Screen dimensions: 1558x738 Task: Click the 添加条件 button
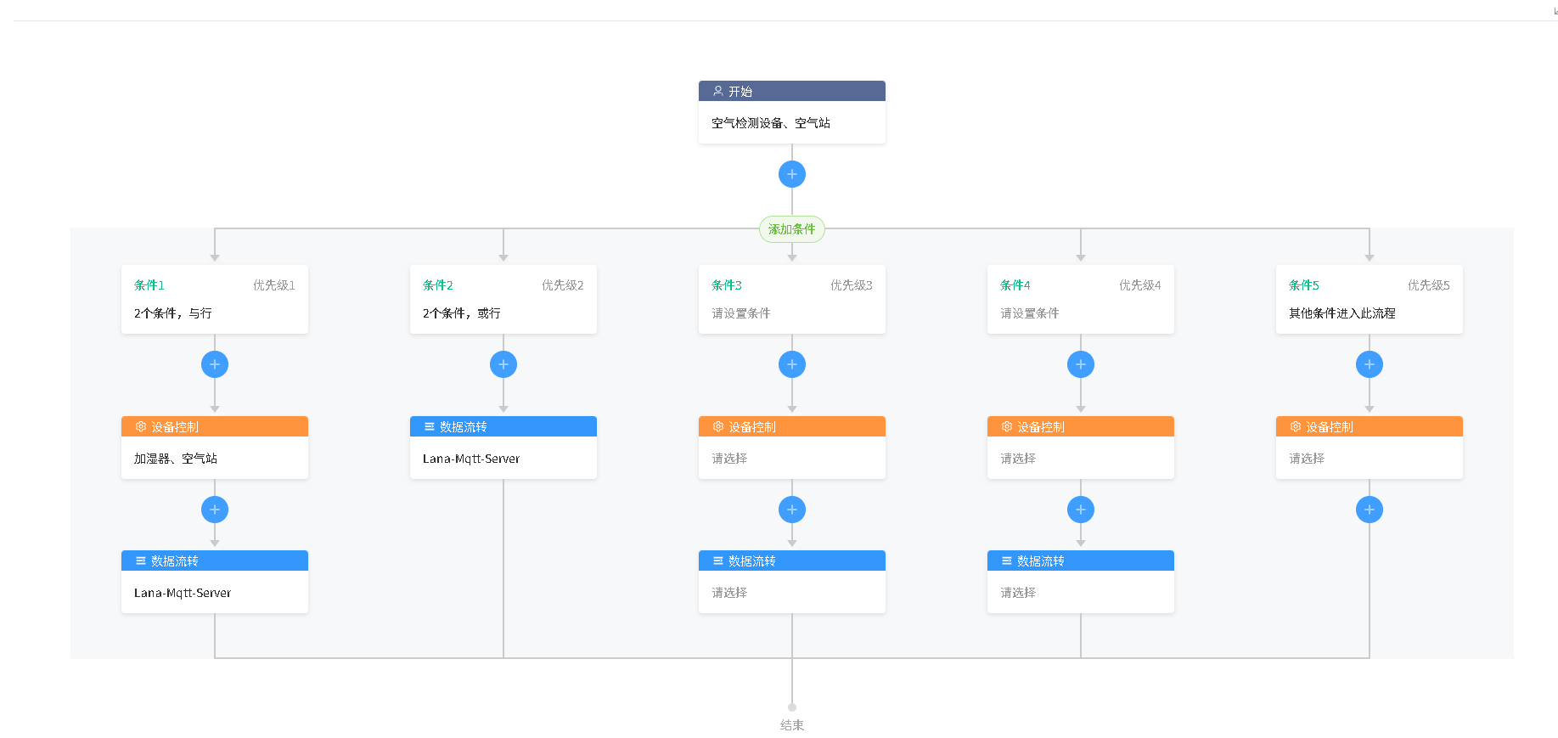coord(791,229)
